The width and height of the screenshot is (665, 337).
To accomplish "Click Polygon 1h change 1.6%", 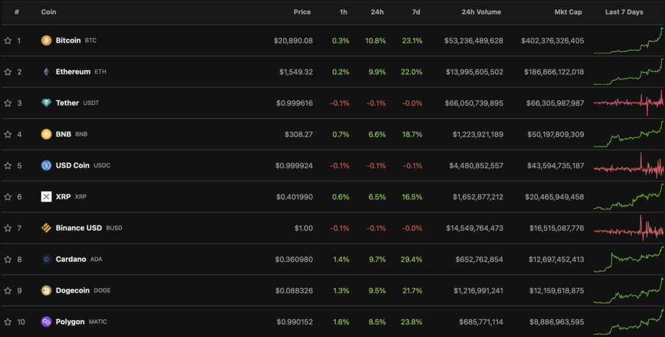I will pos(341,321).
